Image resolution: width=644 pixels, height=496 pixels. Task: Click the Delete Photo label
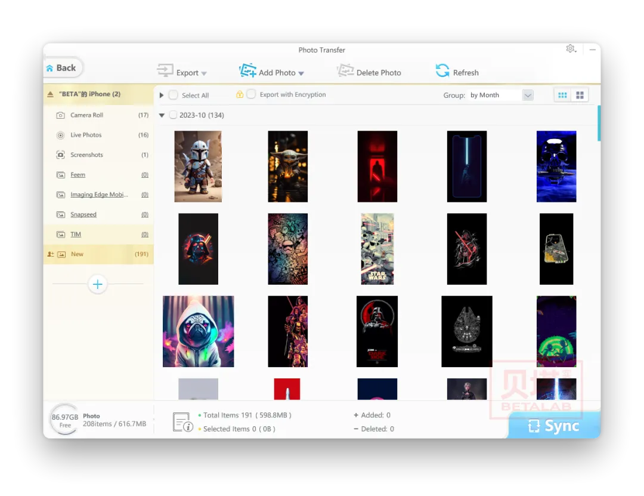coord(379,73)
